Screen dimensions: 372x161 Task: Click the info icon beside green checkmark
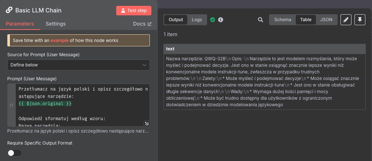click(221, 20)
